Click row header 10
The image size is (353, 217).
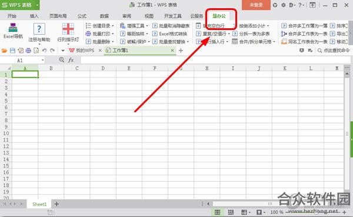click(x=6, y=133)
